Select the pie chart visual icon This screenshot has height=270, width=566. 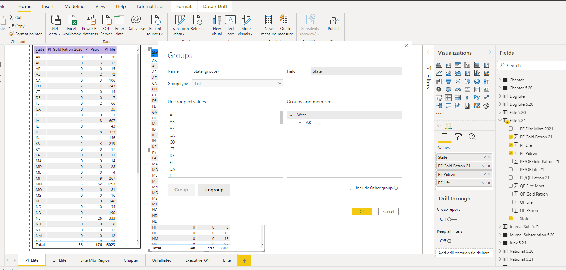tap(467, 81)
